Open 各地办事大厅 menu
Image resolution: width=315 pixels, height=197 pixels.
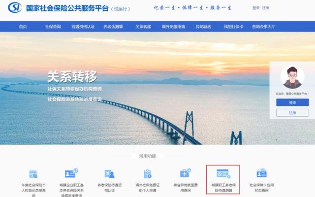click(264, 27)
